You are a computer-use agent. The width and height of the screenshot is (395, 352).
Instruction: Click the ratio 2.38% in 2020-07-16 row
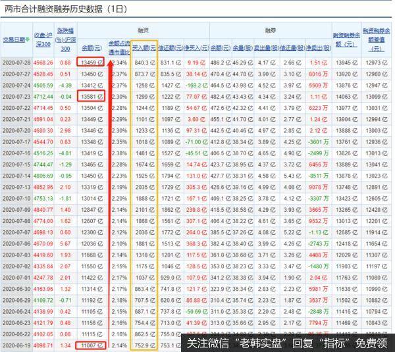tap(119, 153)
